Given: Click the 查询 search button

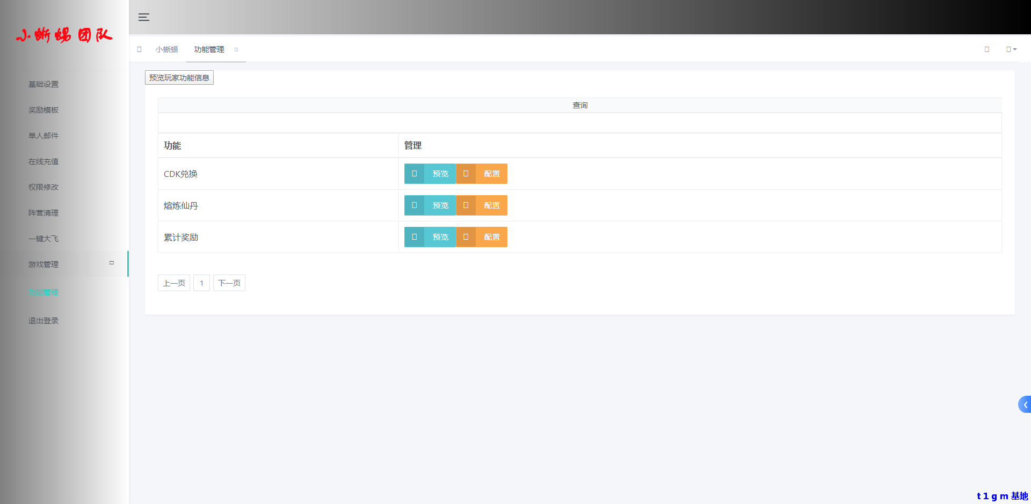Looking at the screenshot, I should [x=580, y=105].
